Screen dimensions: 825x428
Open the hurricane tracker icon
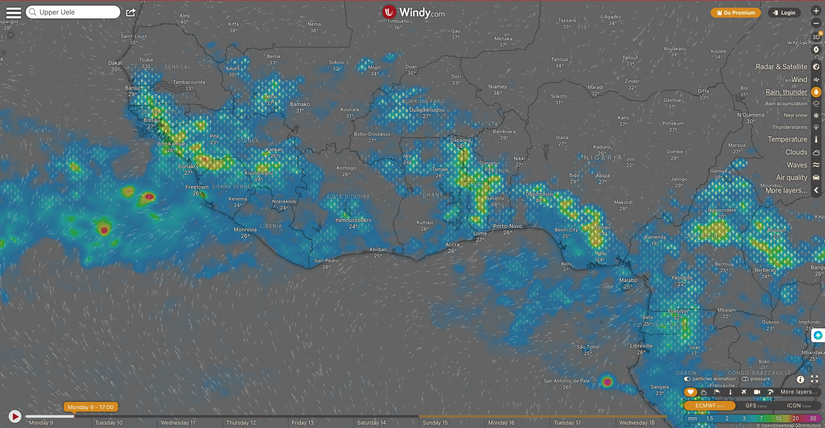pos(816,50)
